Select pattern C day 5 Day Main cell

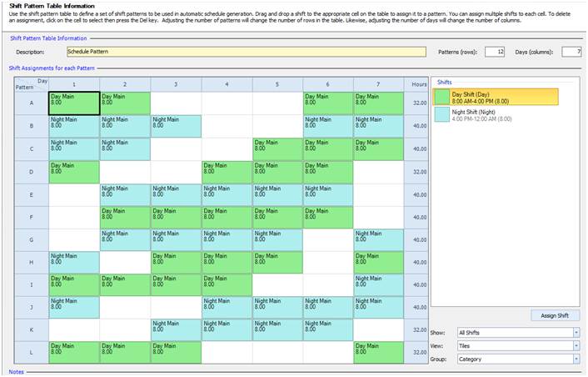point(277,149)
